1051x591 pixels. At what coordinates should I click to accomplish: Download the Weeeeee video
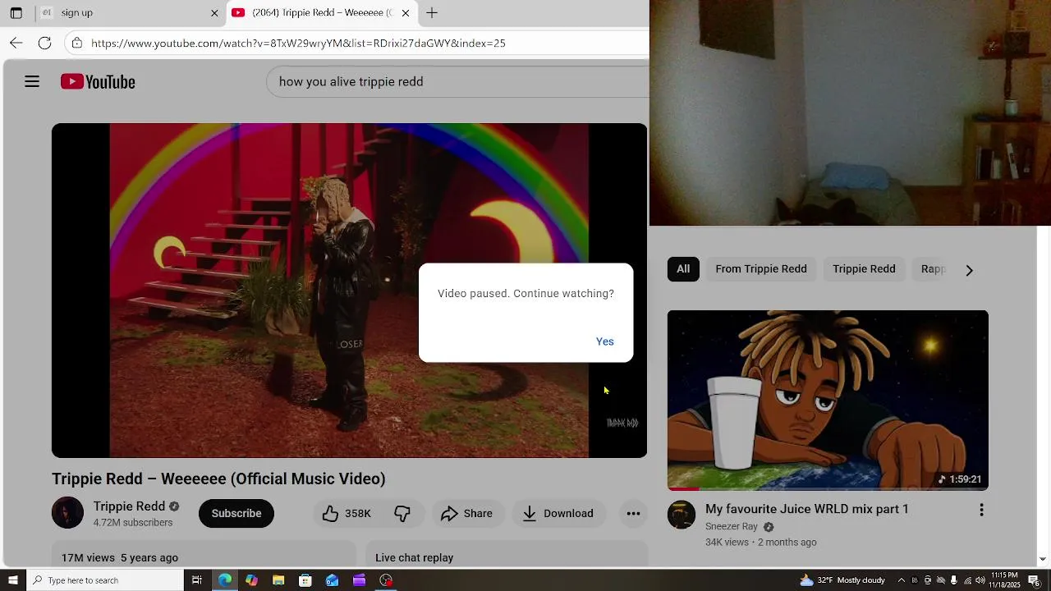pyautogui.click(x=558, y=514)
